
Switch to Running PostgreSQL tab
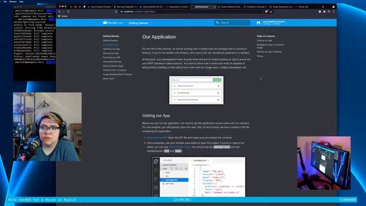[x=126, y=7]
